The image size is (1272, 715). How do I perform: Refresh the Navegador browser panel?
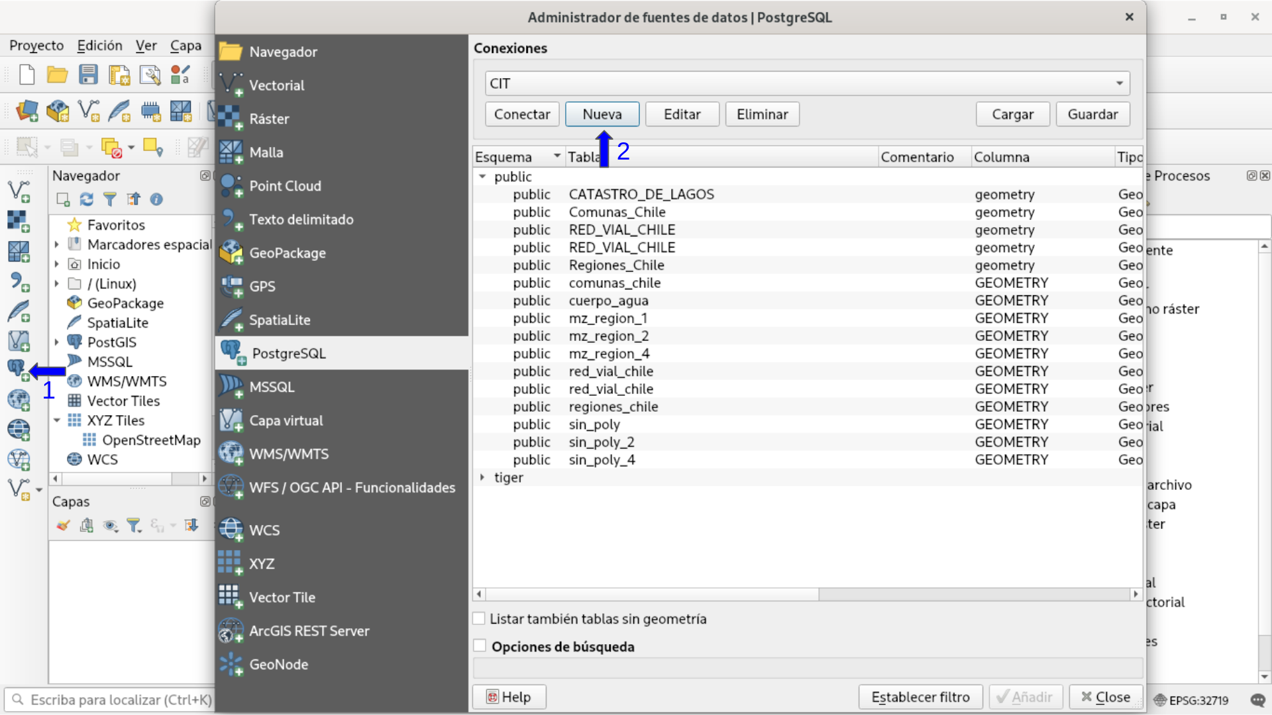coord(87,199)
